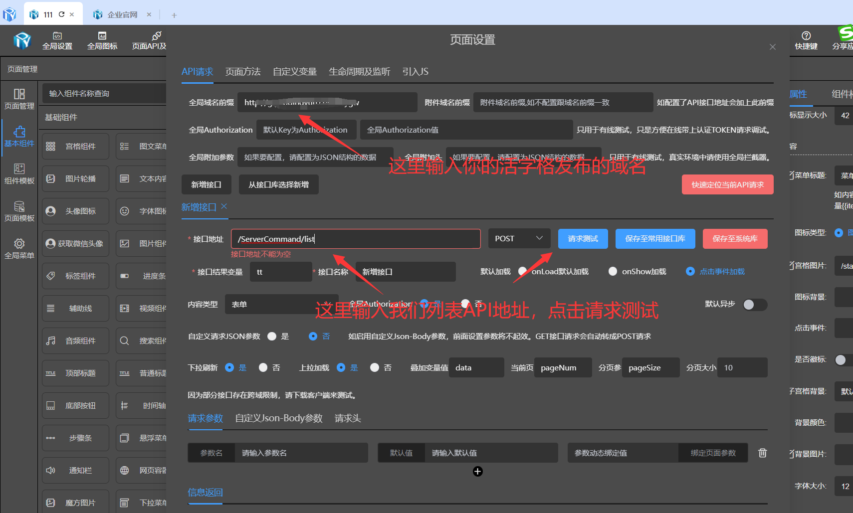The width and height of the screenshot is (853, 513).
Task: Switch to 请求头 tab
Action: (x=348, y=418)
